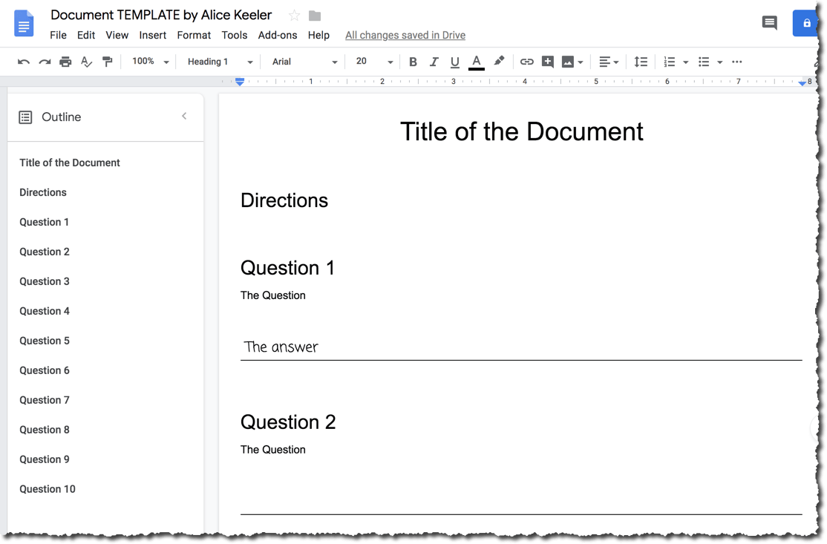Show more toolbar options ellipsis
Image resolution: width=827 pixels, height=544 pixels.
[737, 62]
